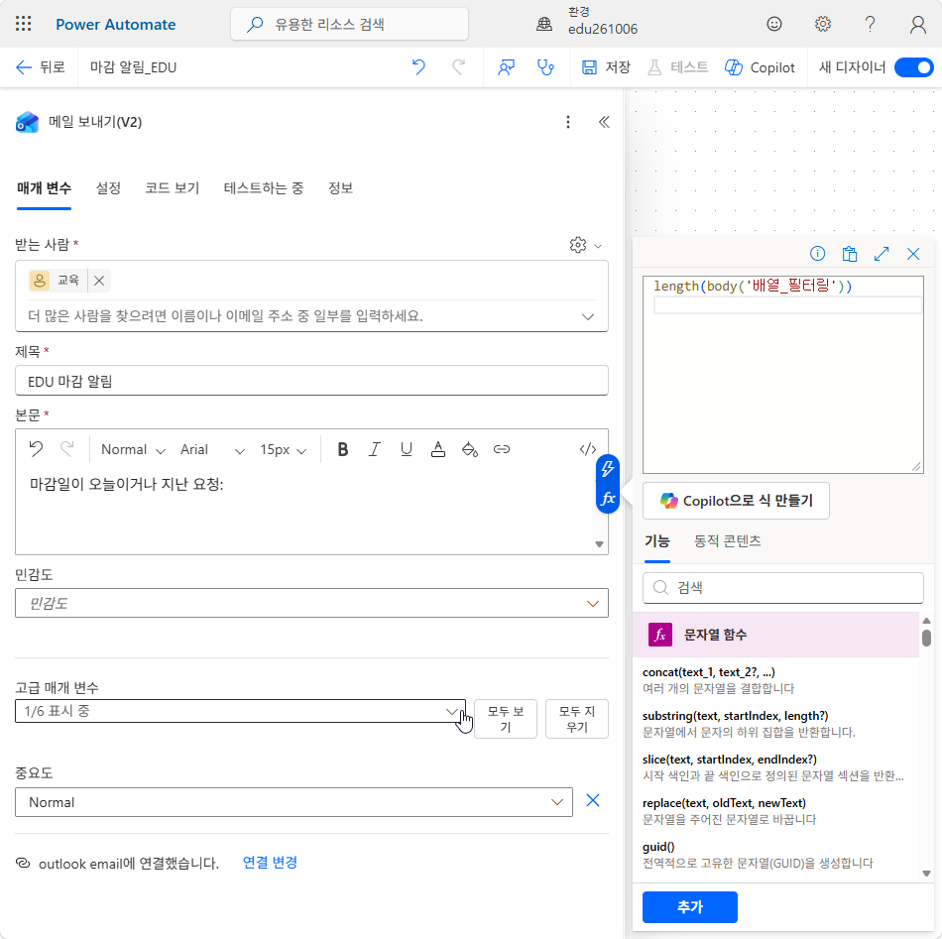
Task: Apply underline formatting in body editor
Action: pos(407,449)
